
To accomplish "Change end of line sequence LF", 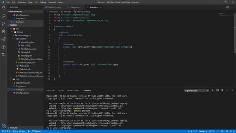I will [x=217, y=131].
